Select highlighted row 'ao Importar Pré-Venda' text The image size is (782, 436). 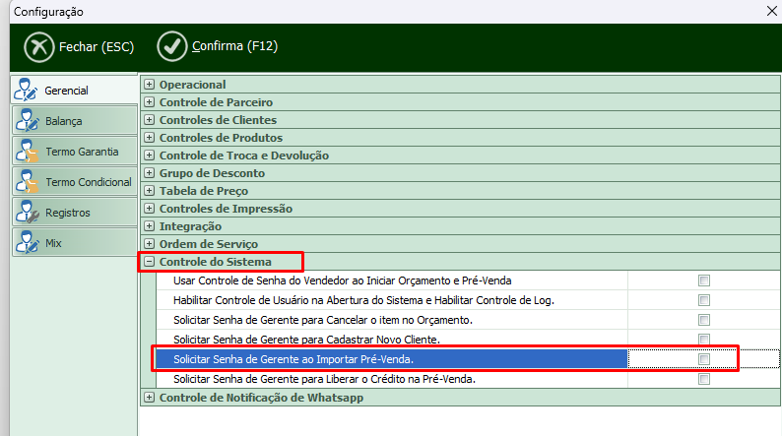(x=293, y=359)
